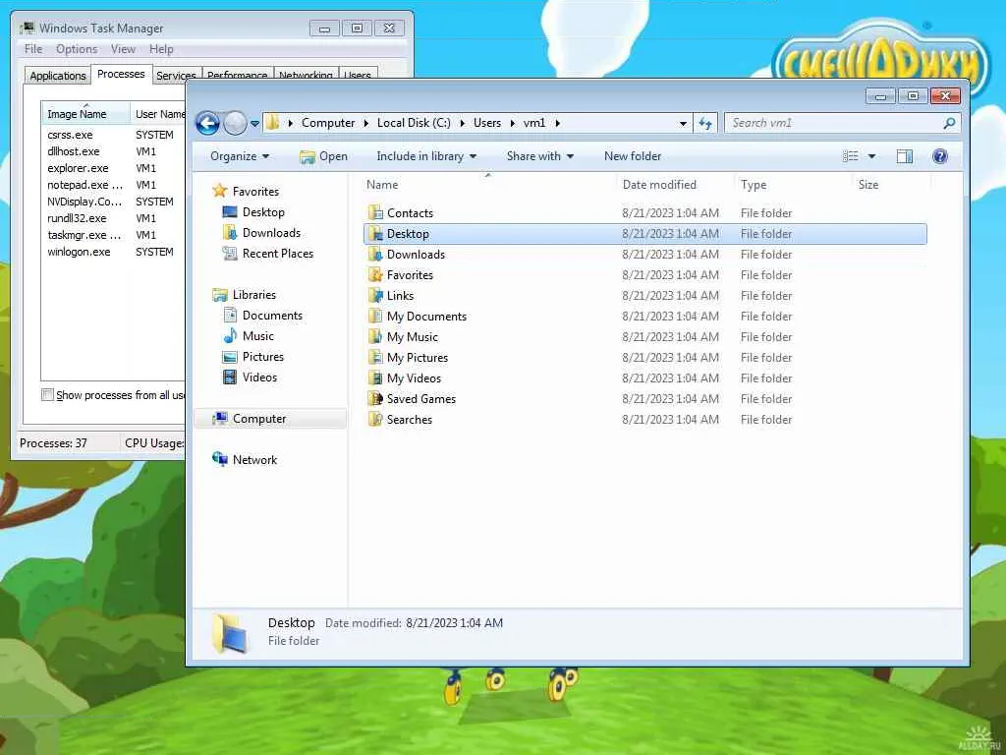Click the Forward arrow in Explorer
Viewport: 1006px width, 755px height.
click(235, 123)
